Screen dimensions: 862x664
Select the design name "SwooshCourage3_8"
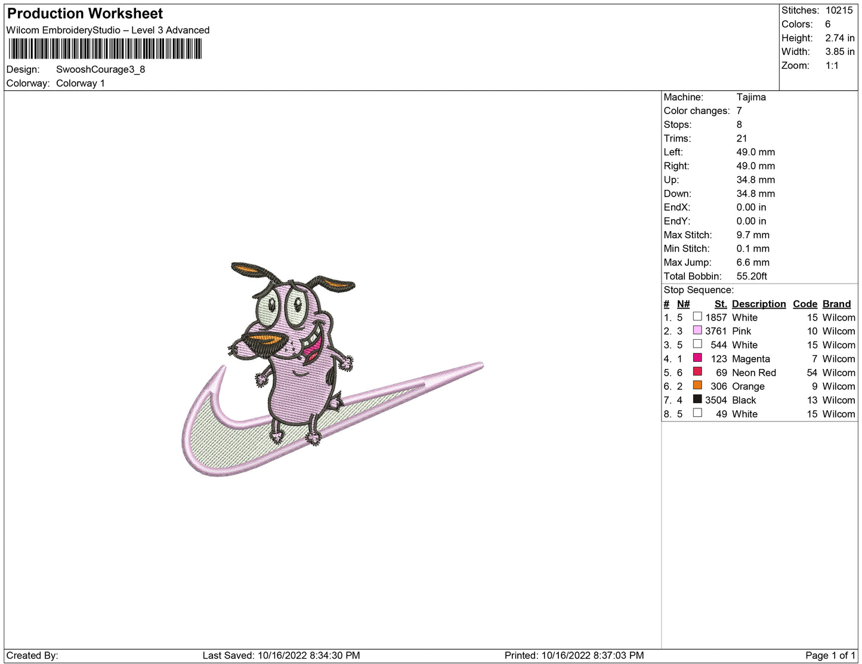(101, 69)
